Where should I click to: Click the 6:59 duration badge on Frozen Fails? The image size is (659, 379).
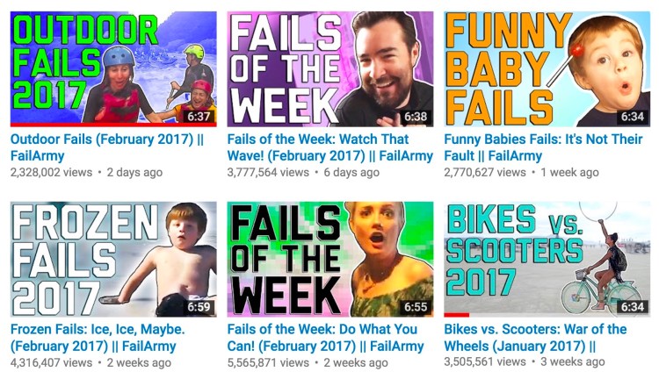pos(199,307)
